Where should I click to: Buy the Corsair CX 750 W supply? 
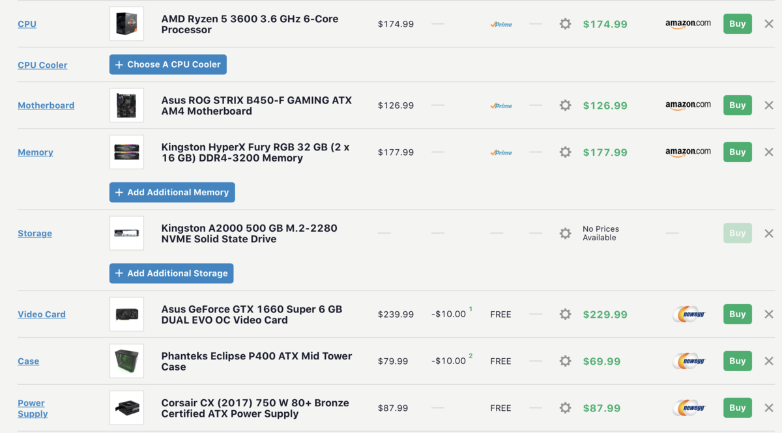[738, 408]
